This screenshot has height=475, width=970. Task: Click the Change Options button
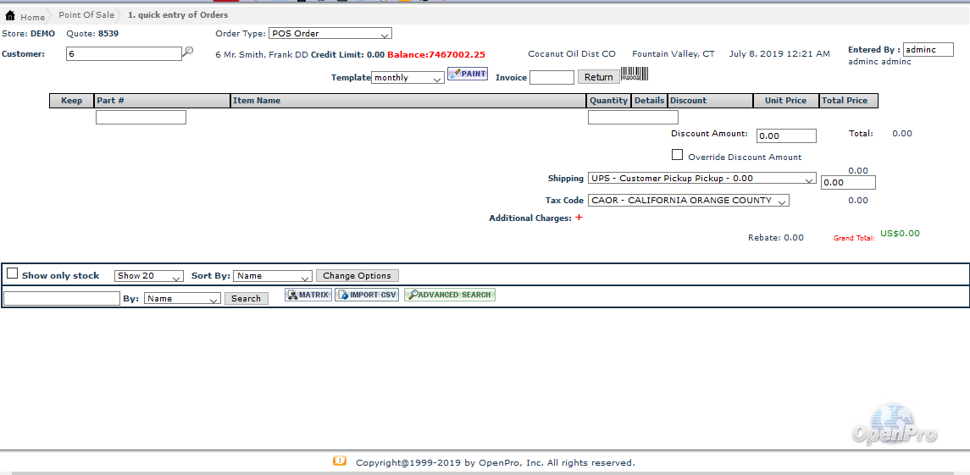[x=357, y=276]
